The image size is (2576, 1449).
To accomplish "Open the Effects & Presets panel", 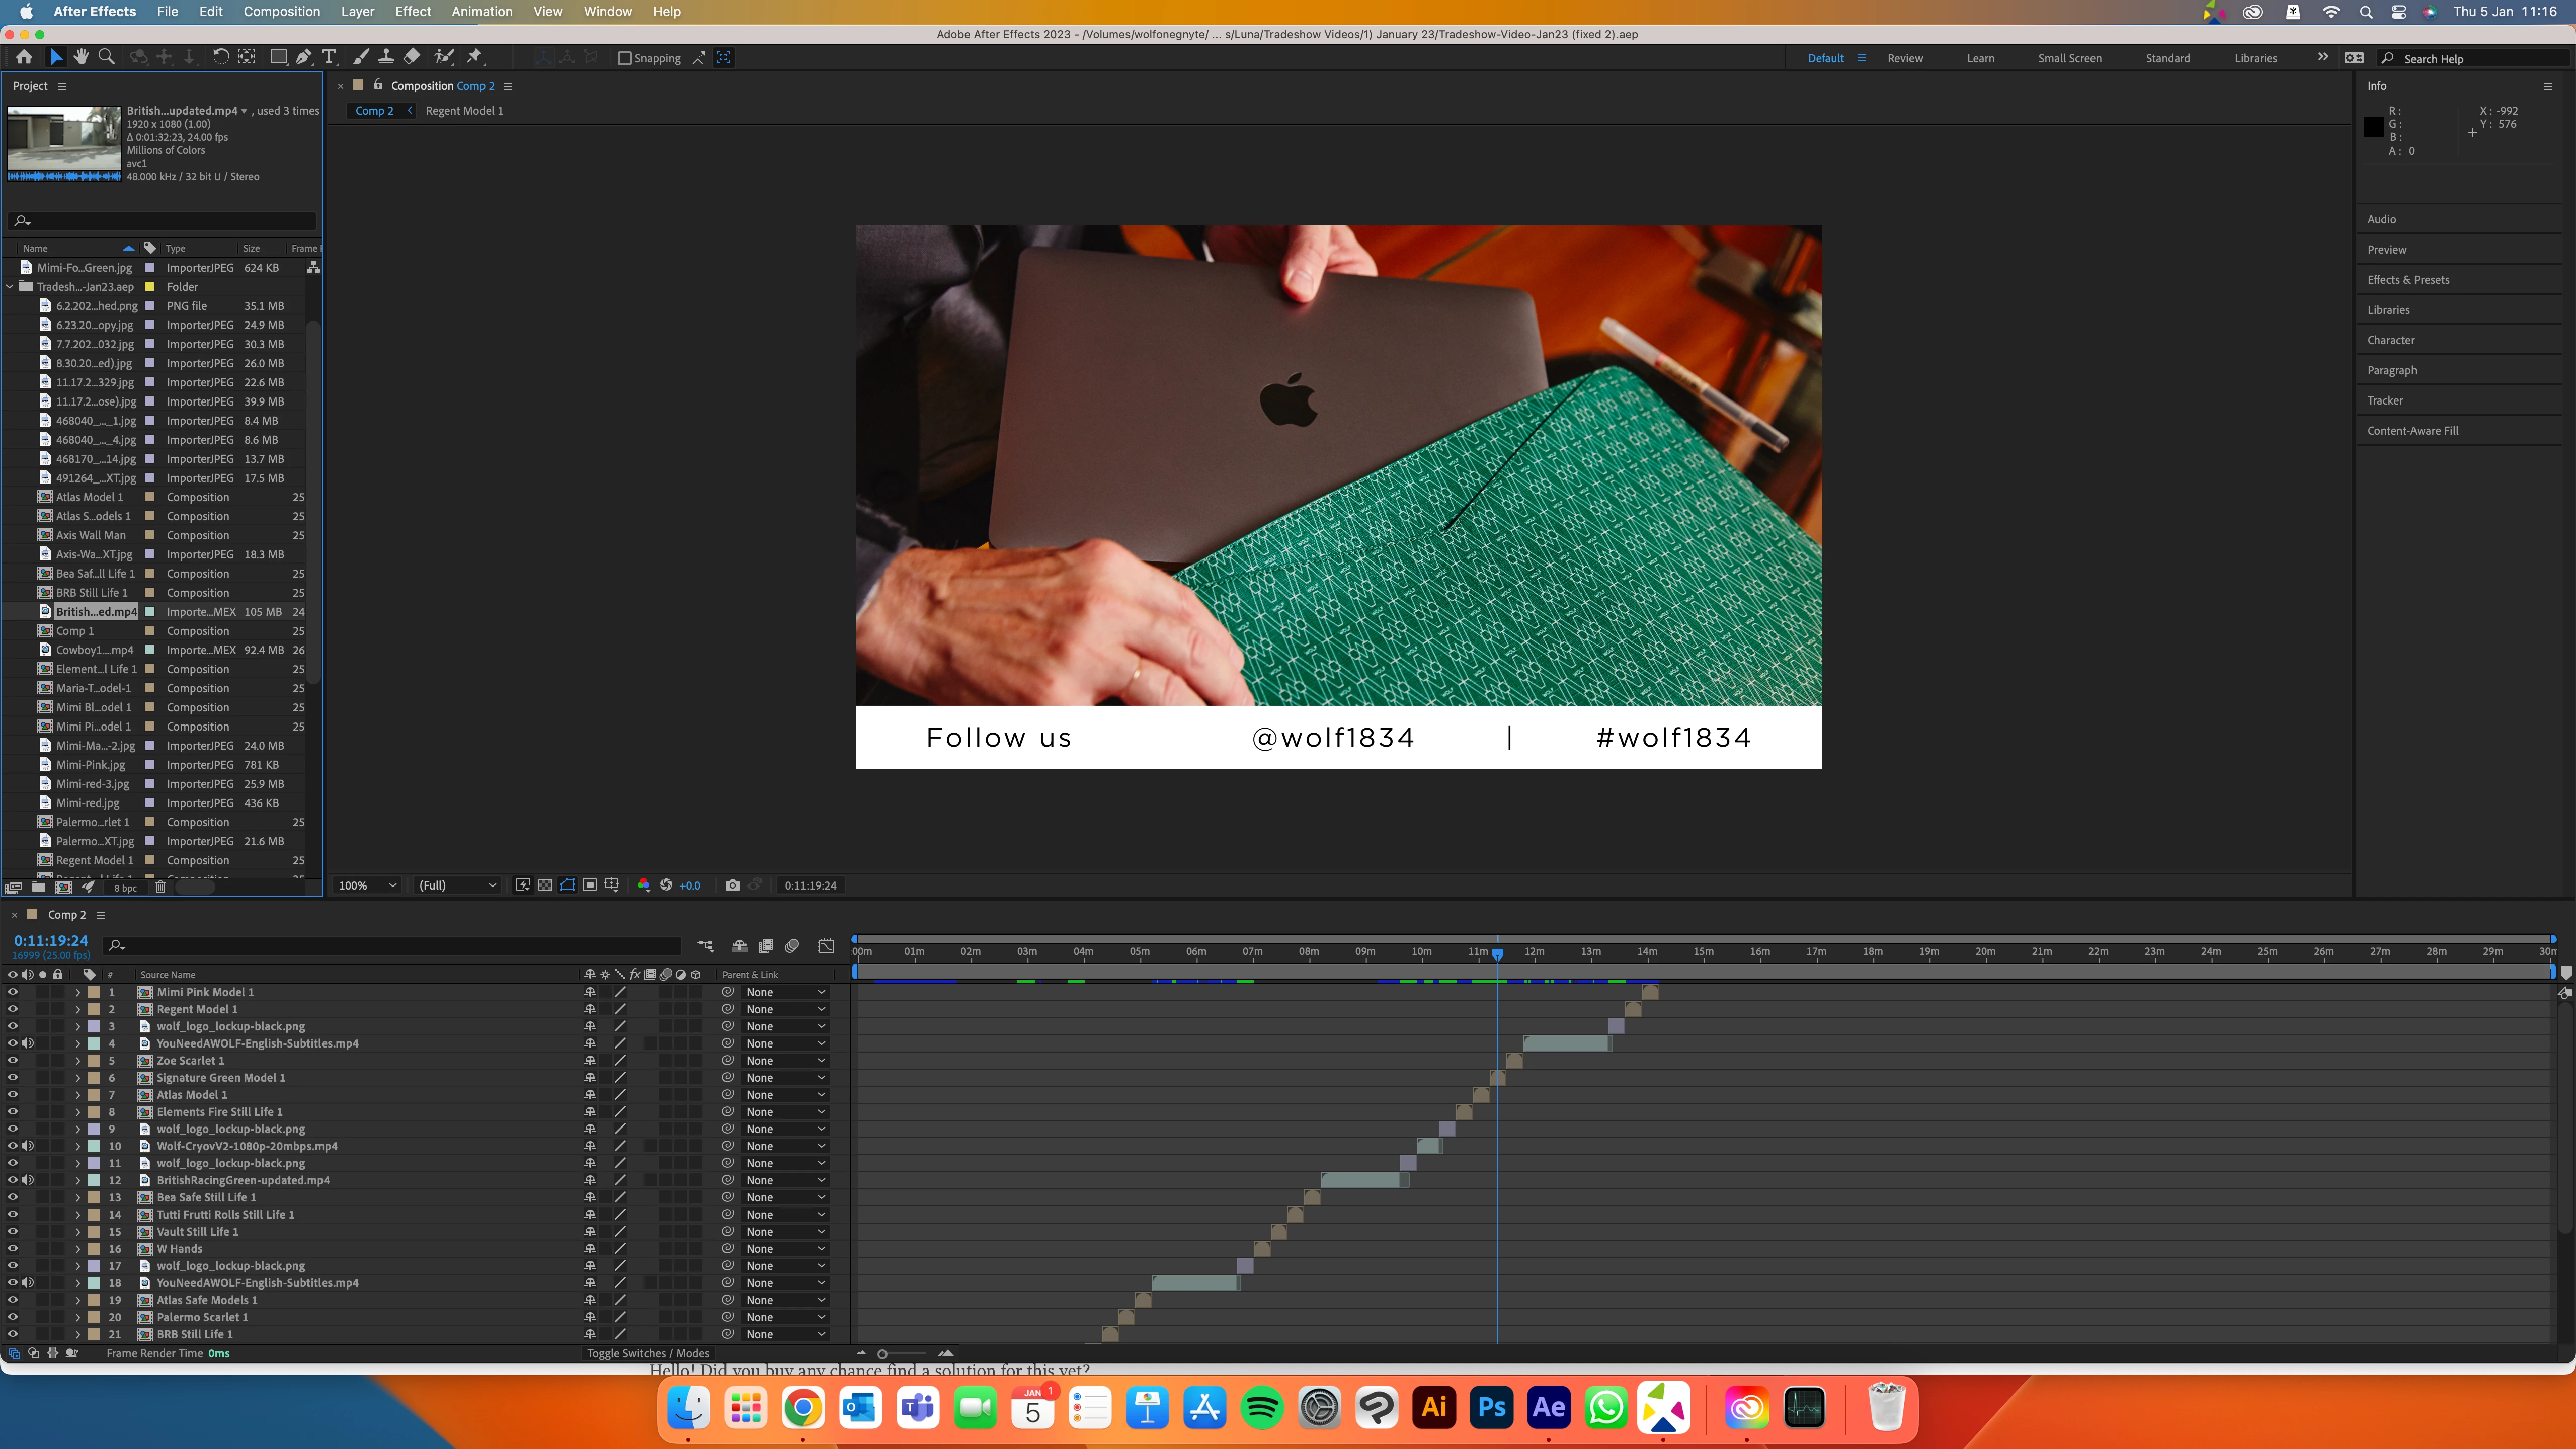I will tap(2408, 279).
